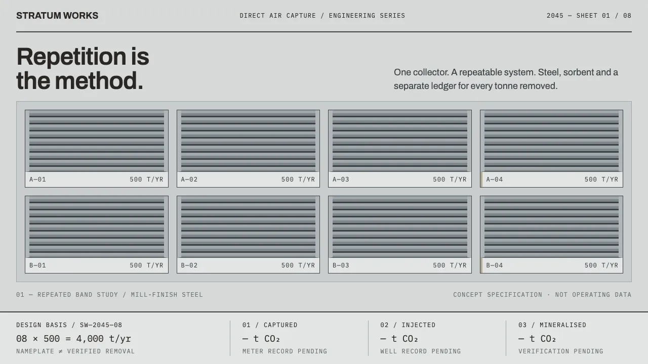Open the B-01 collector panel image
Image resolution: width=648 pixels, height=364 pixels.
point(97,227)
